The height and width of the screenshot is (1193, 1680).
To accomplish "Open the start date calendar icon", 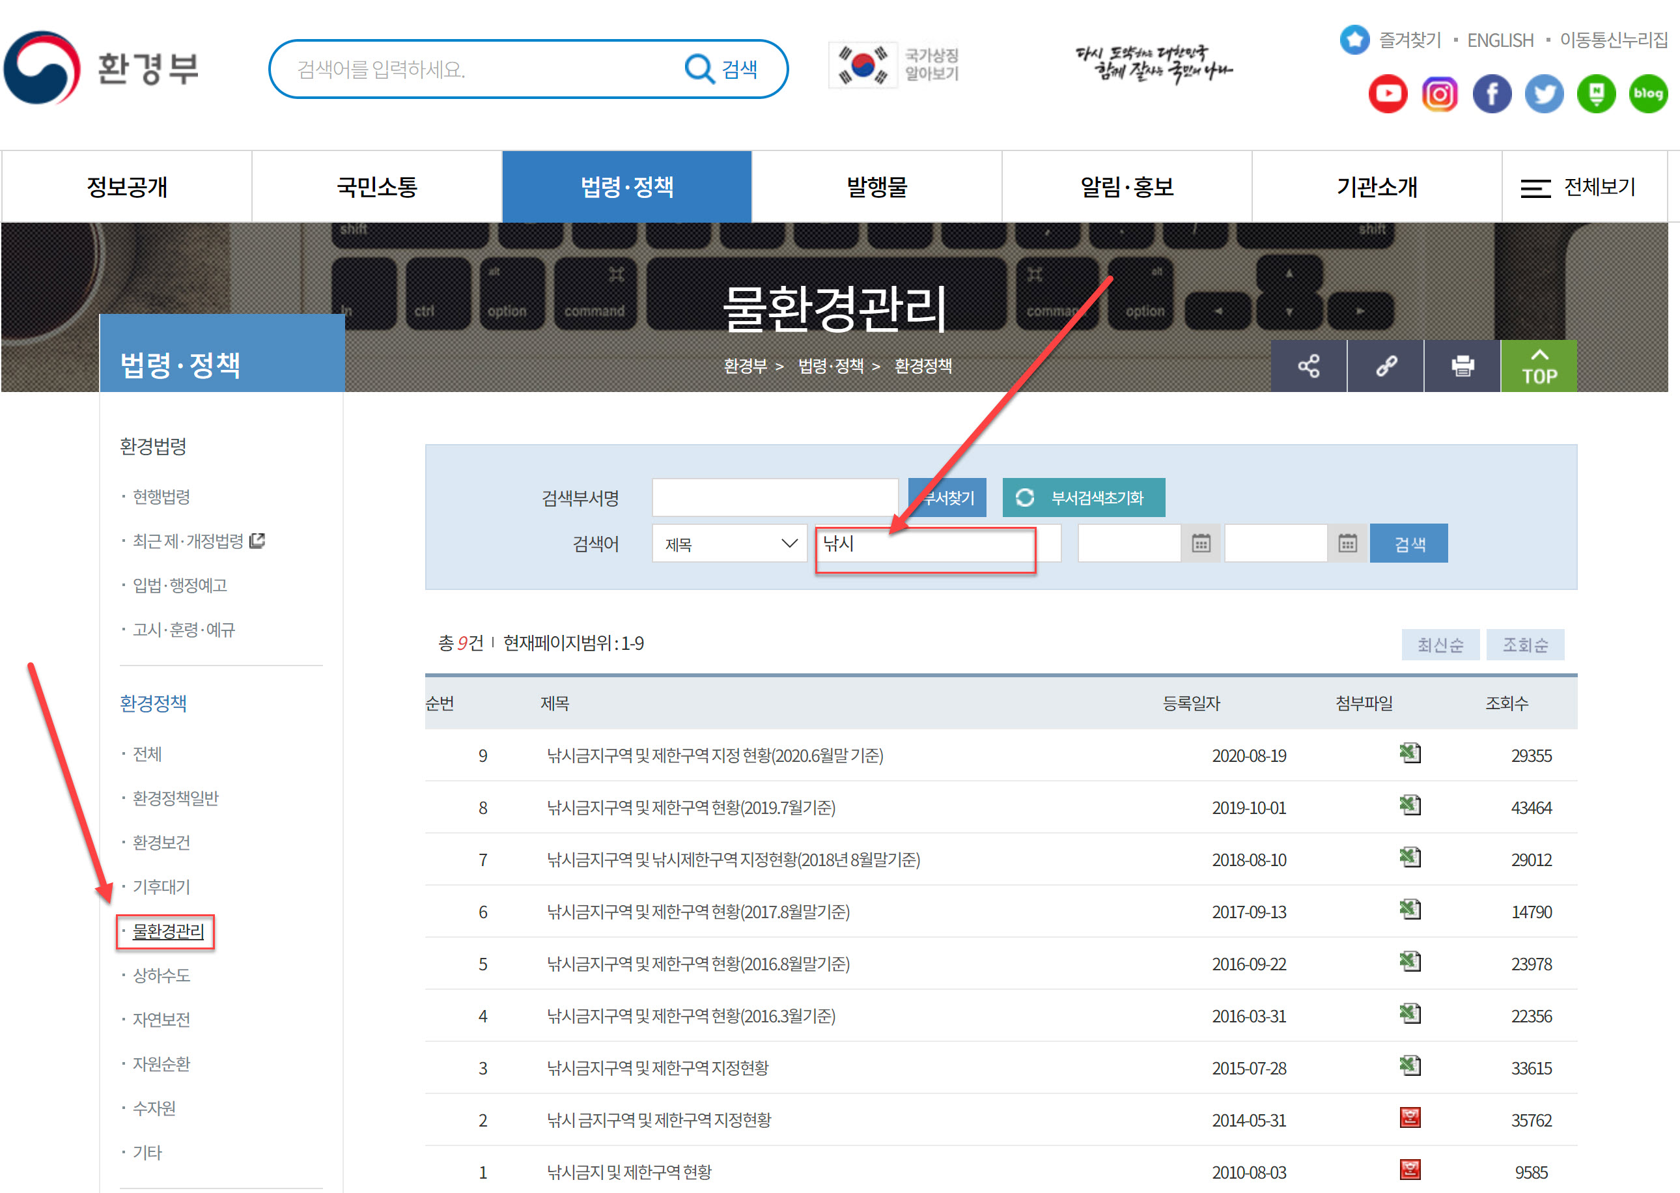I will tap(1200, 544).
